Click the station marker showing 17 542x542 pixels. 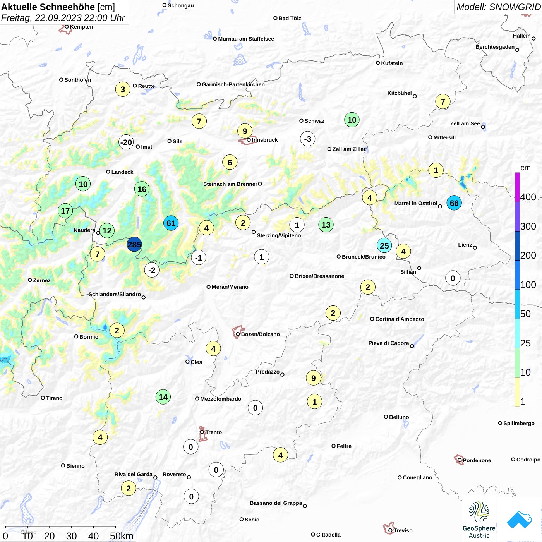click(65, 211)
